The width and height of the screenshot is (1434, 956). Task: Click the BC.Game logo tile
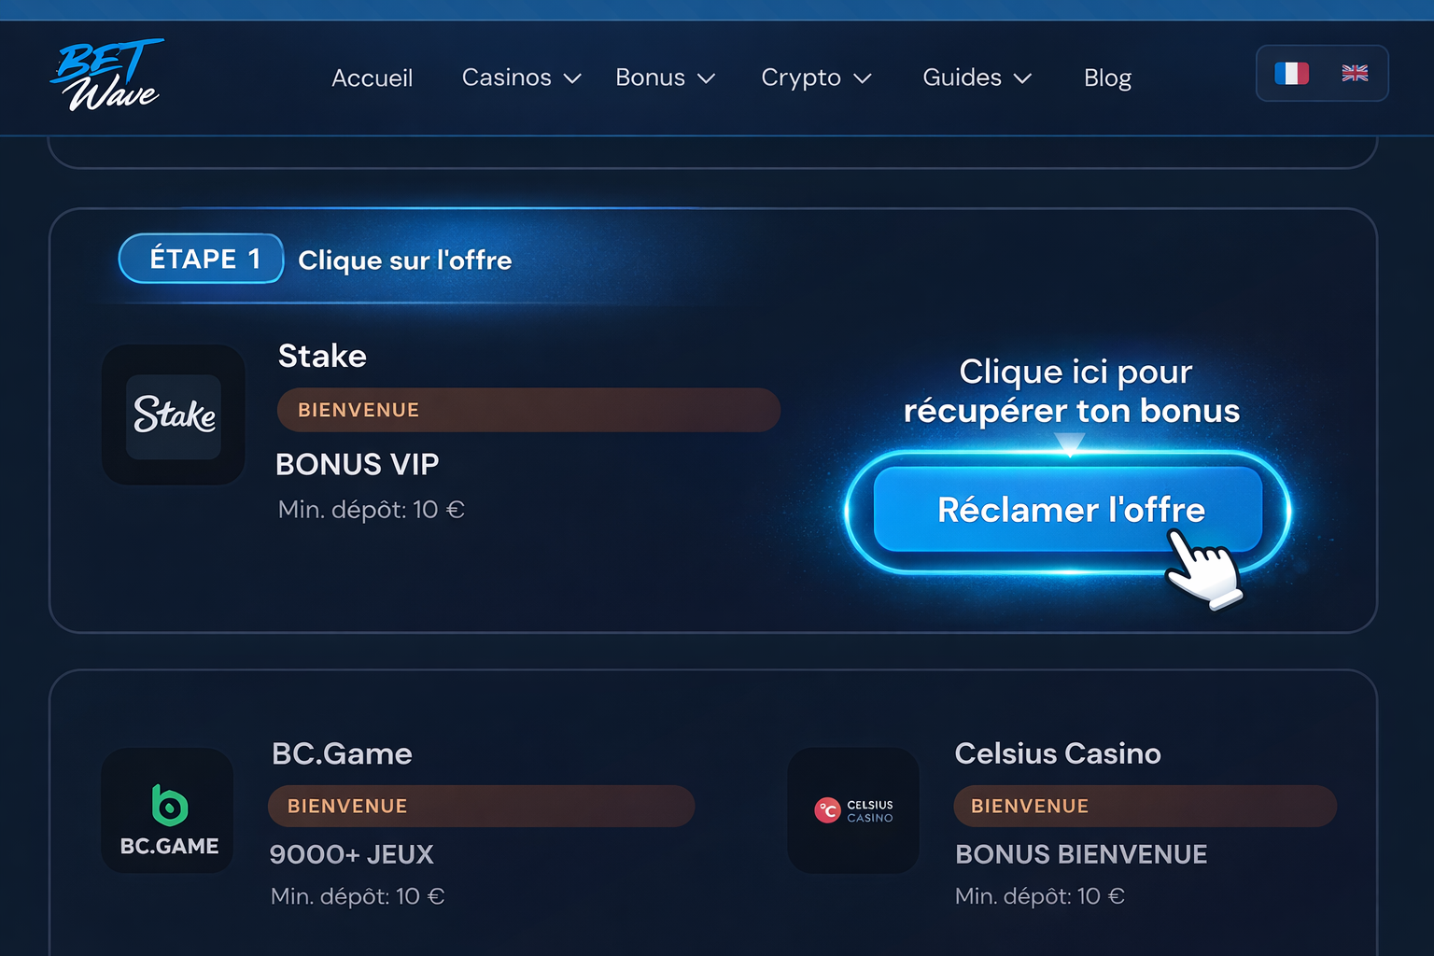tap(168, 810)
